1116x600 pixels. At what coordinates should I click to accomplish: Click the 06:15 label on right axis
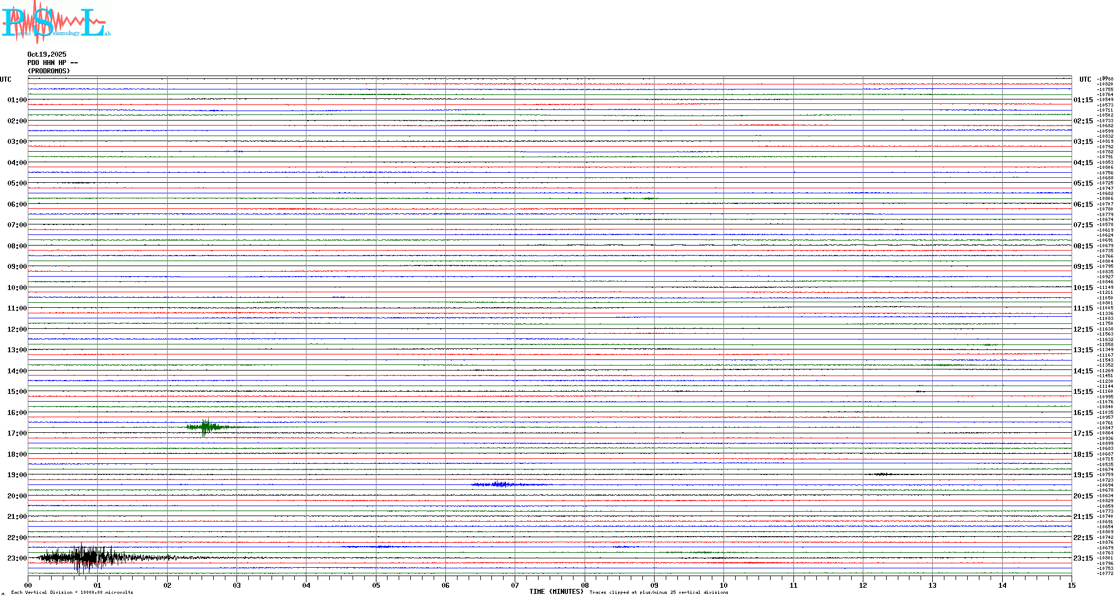(x=1083, y=204)
